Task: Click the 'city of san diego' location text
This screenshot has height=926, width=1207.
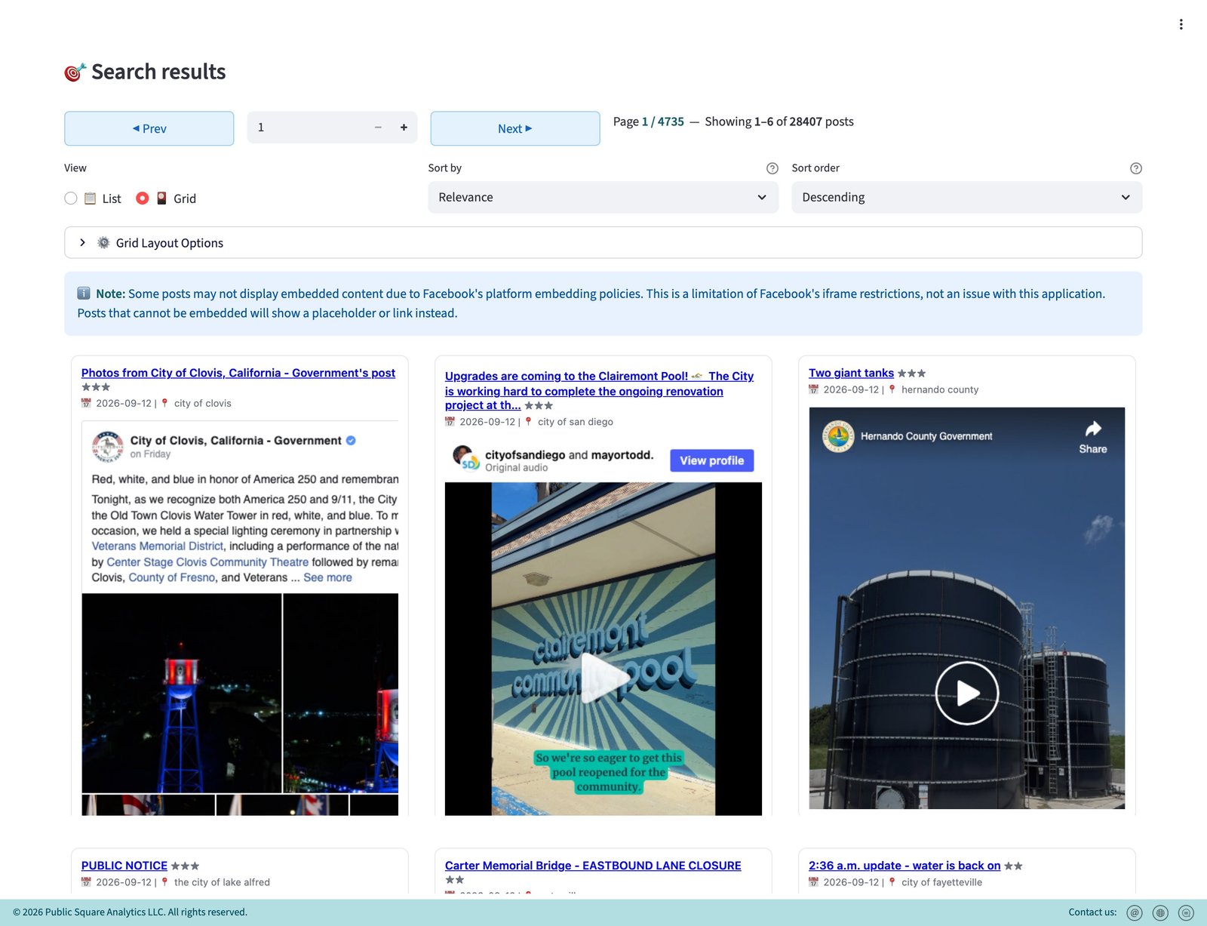Action: pos(576,422)
